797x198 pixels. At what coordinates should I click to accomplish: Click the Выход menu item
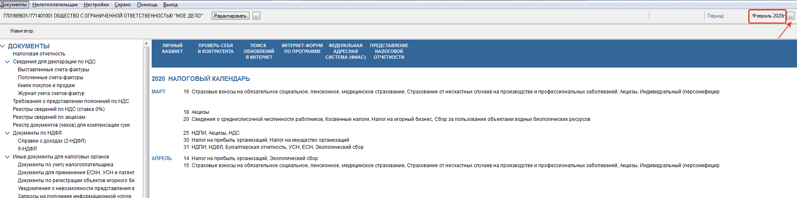click(170, 5)
